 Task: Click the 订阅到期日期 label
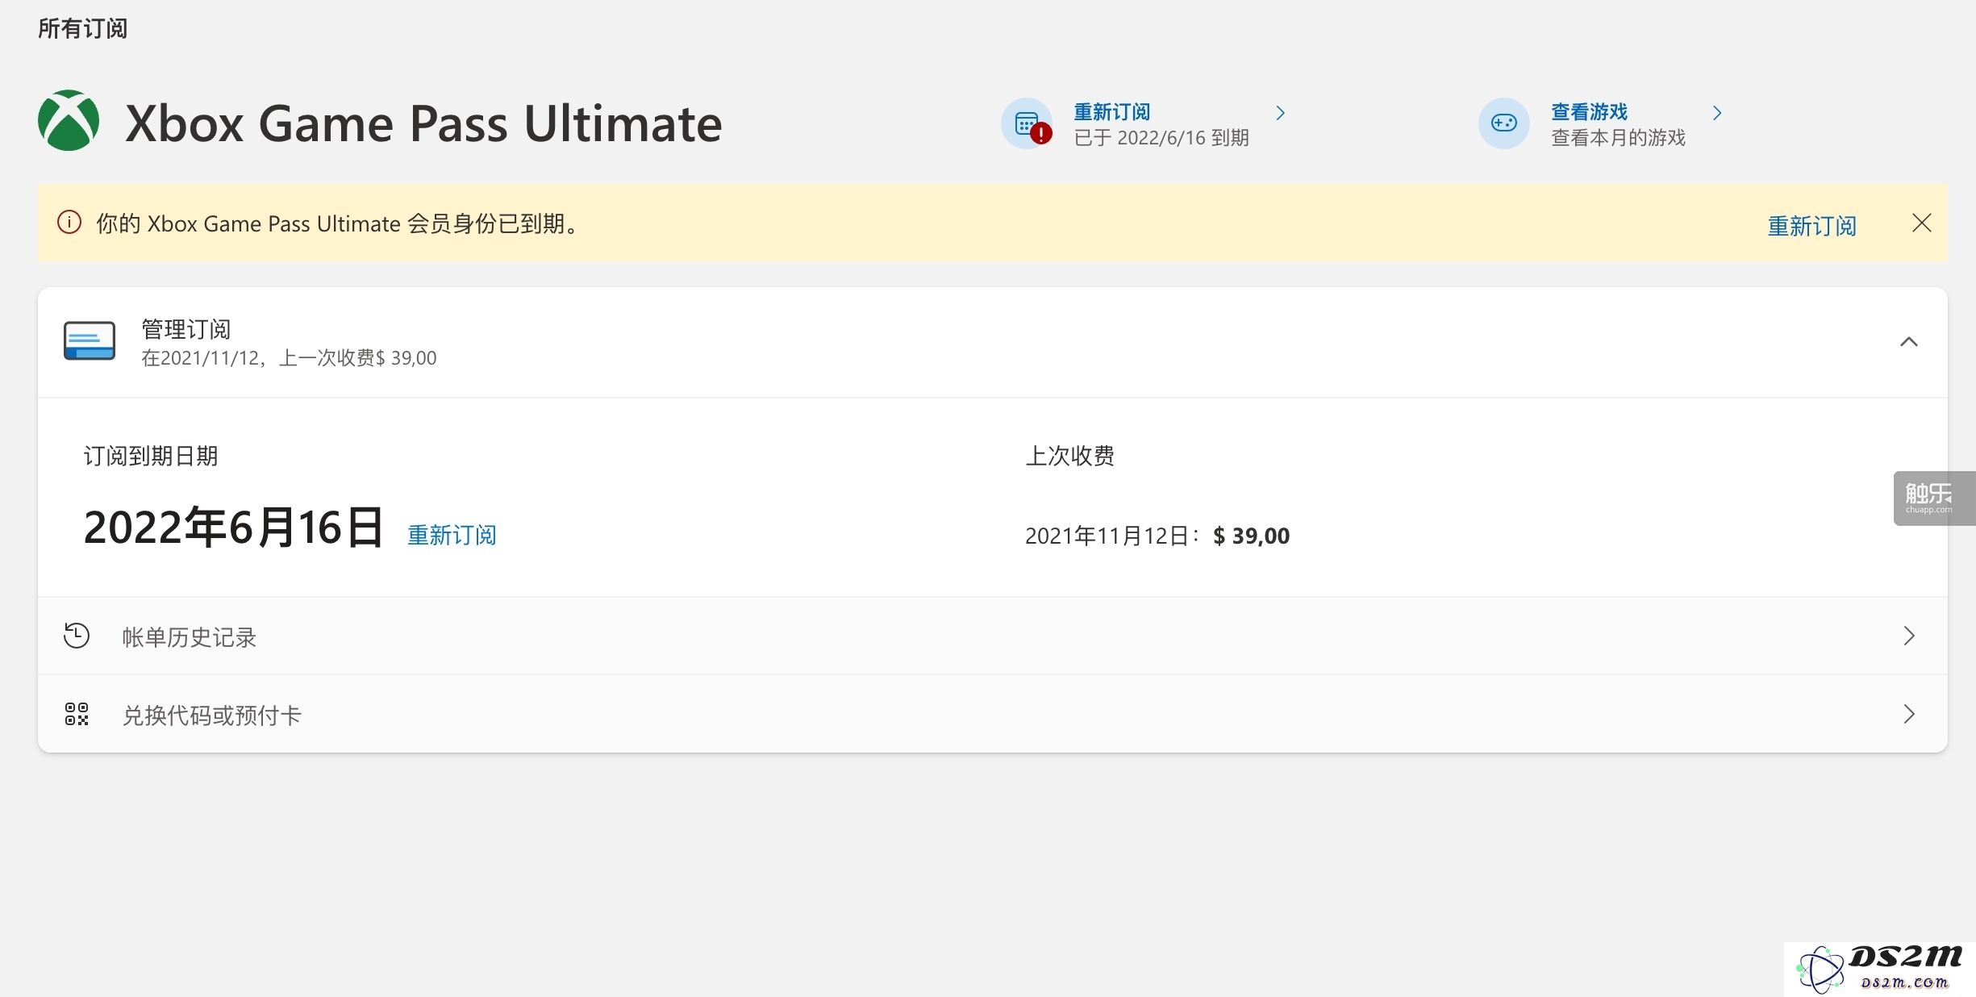coord(151,457)
